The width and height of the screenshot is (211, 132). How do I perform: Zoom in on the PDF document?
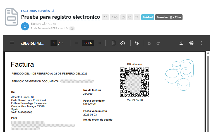pos(100,43)
